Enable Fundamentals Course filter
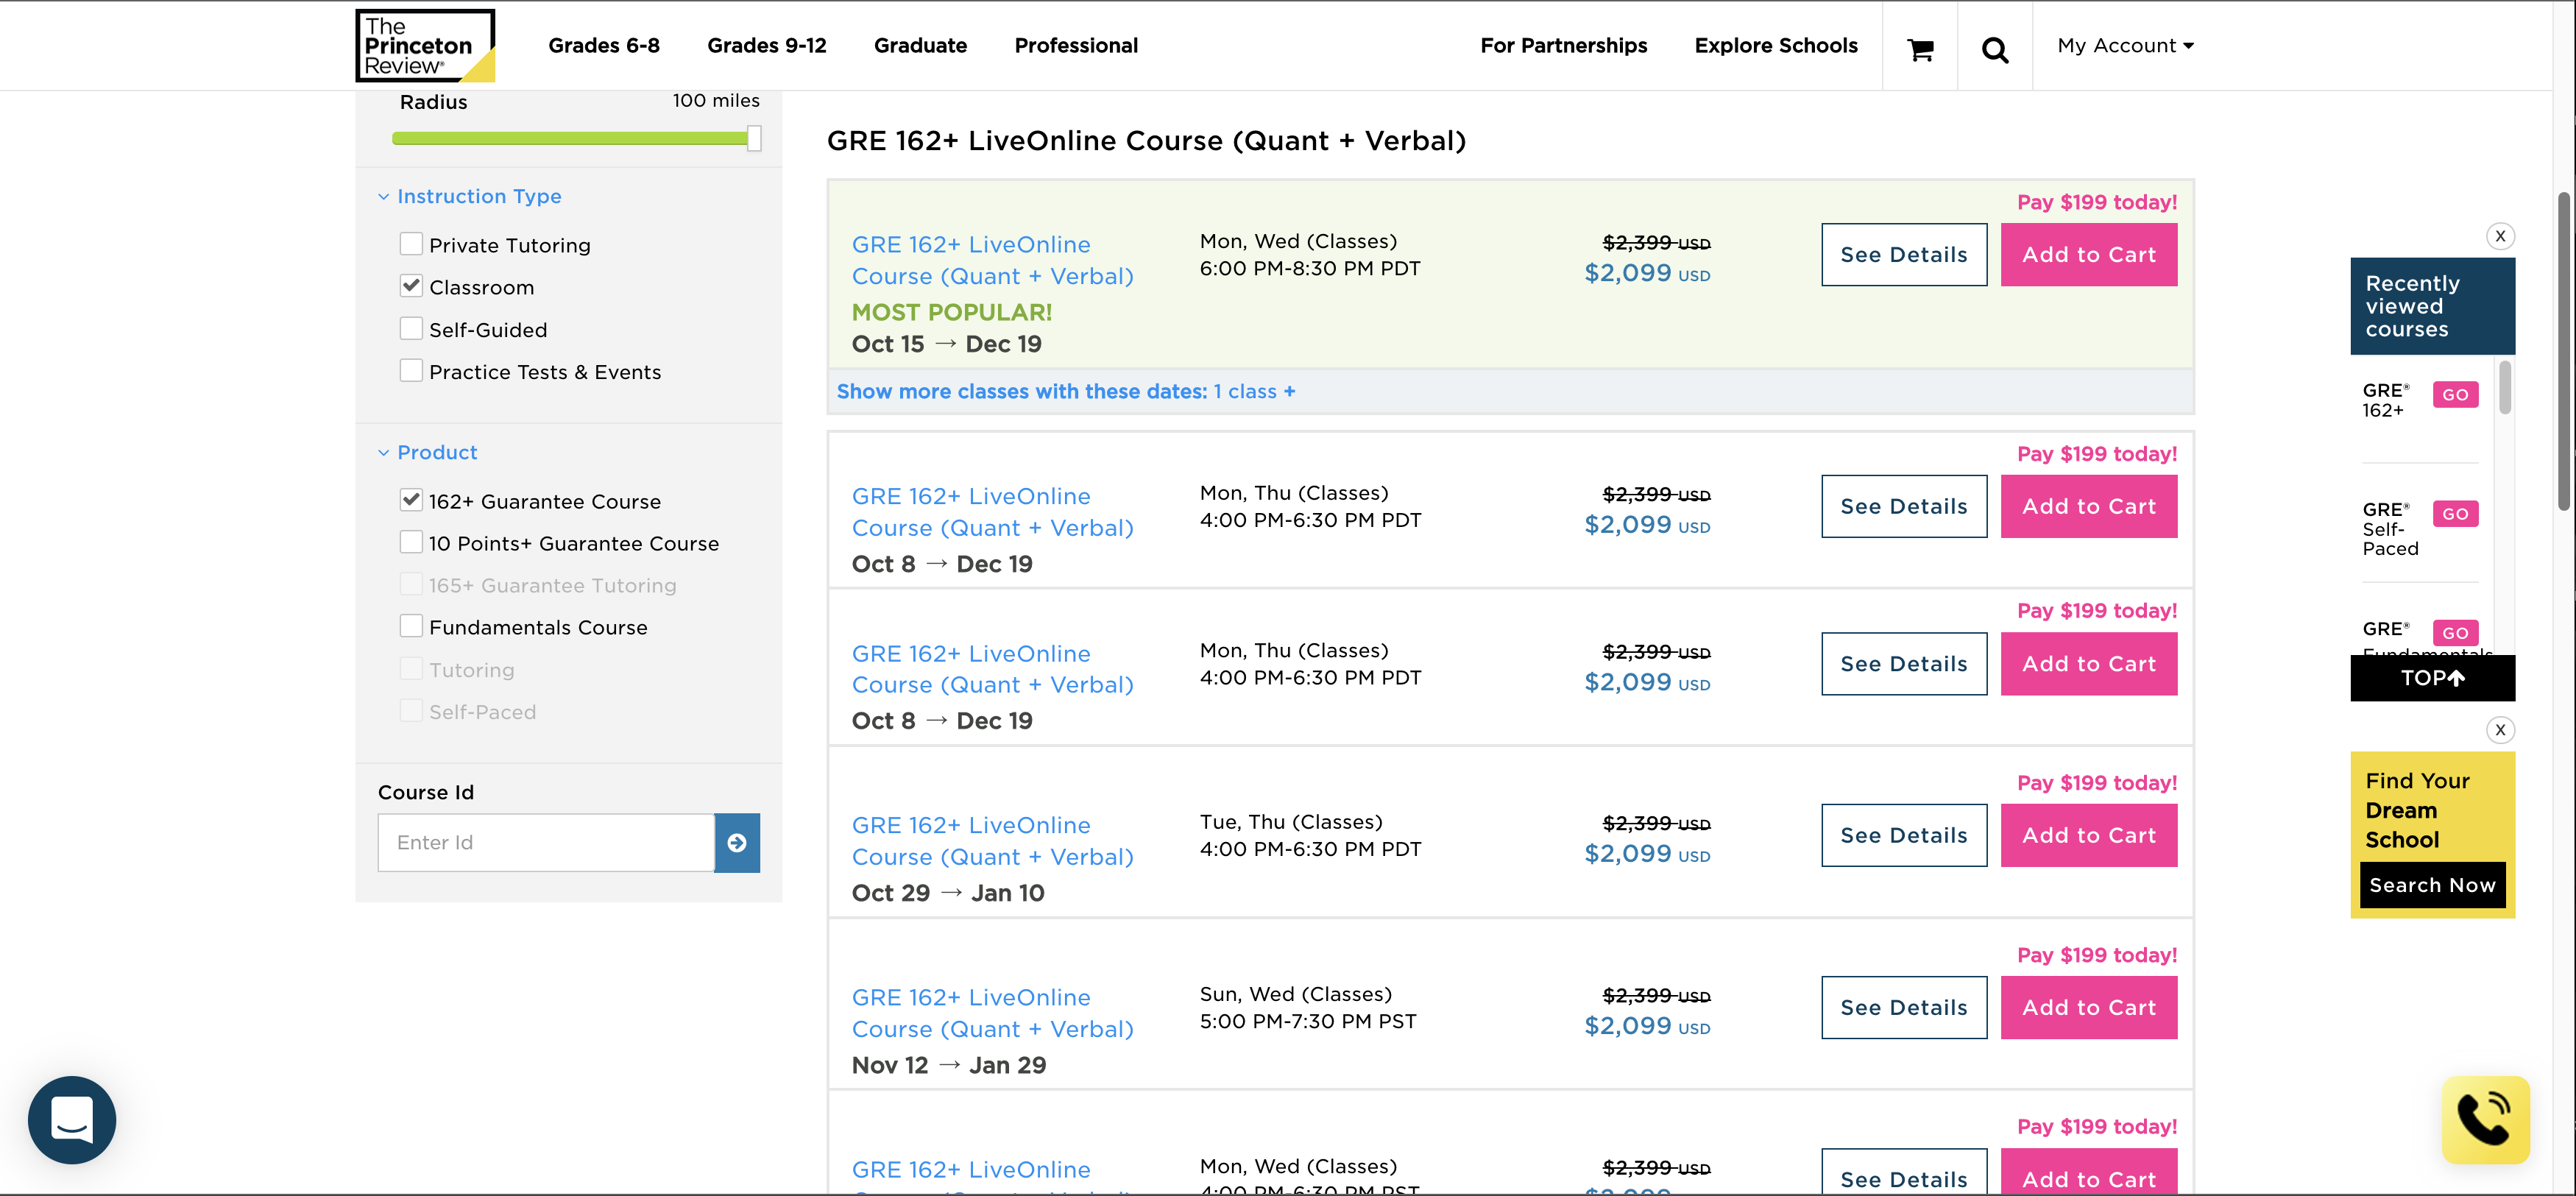Viewport: 2576px width, 1196px height. (410, 626)
